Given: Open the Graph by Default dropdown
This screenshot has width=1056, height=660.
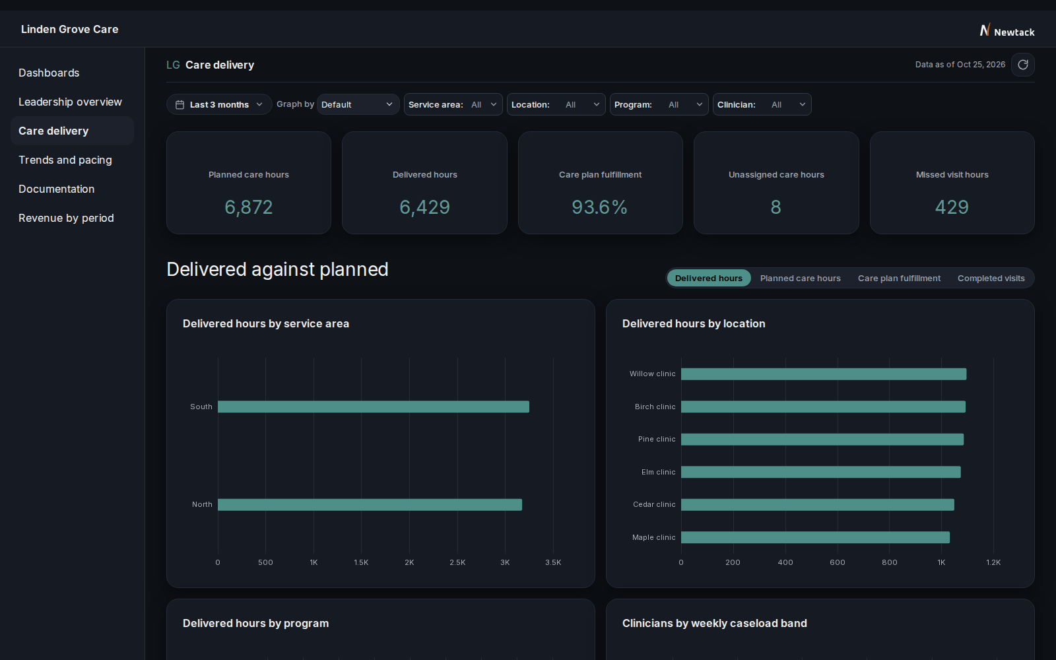Looking at the screenshot, I should point(358,104).
